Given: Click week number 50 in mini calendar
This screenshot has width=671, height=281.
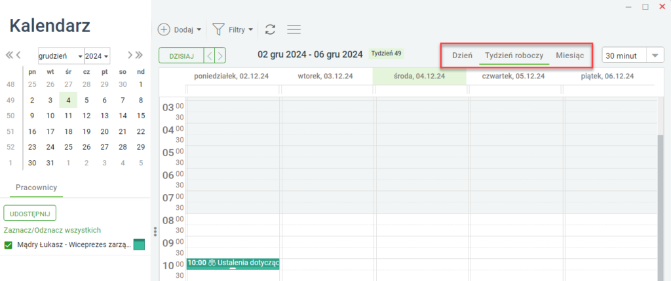Looking at the screenshot, I should pos(10,116).
